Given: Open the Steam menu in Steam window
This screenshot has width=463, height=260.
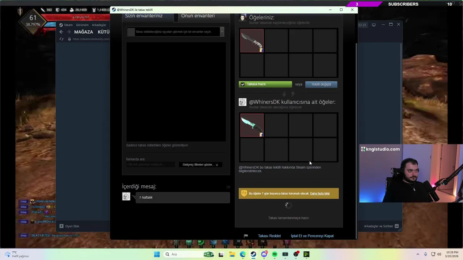Looking at the screenshot, I should 66,25.
